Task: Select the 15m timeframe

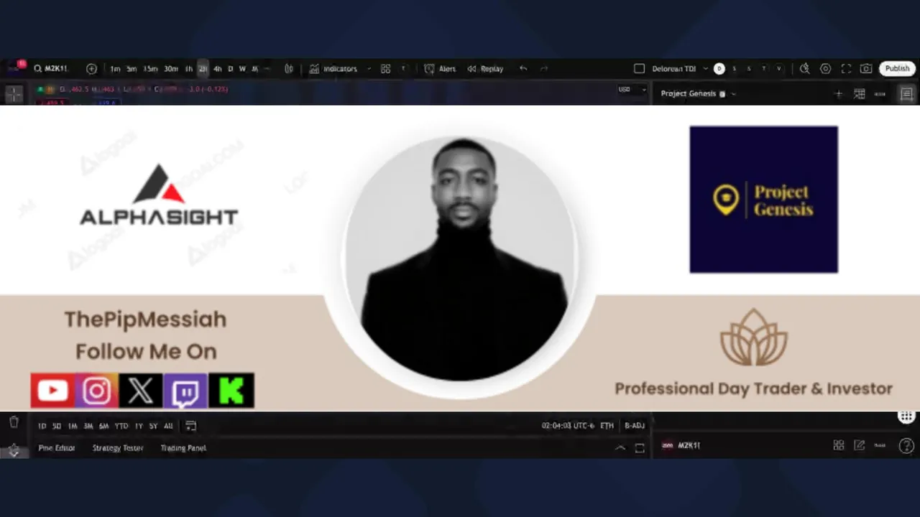Action: 149,69
